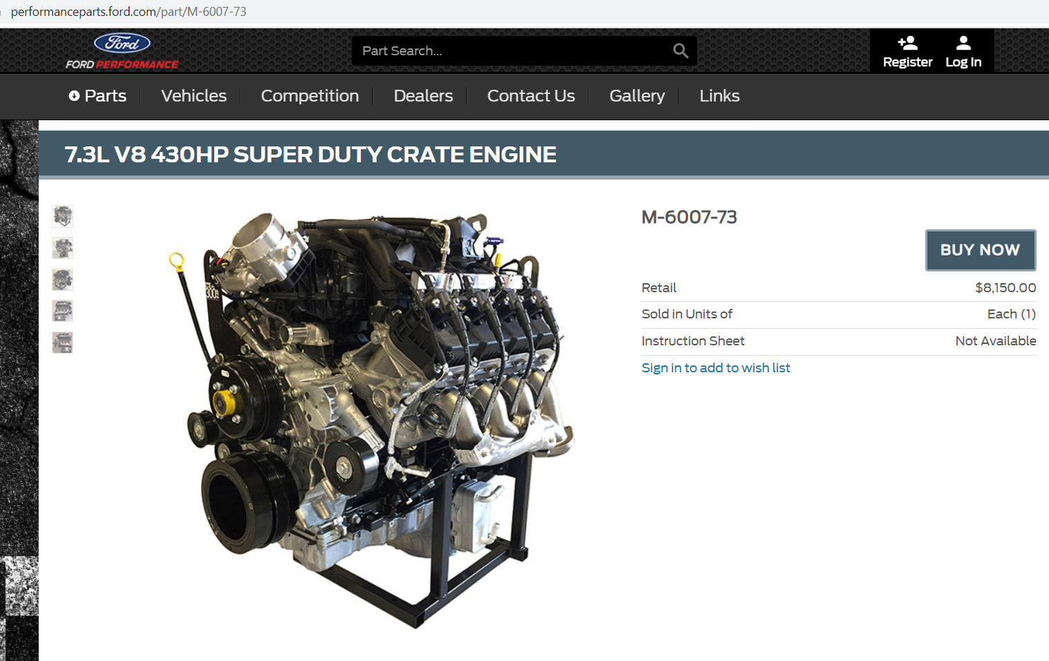Click the Log In text label
The width and height of the screenshot is (1049, 661).
963,62
